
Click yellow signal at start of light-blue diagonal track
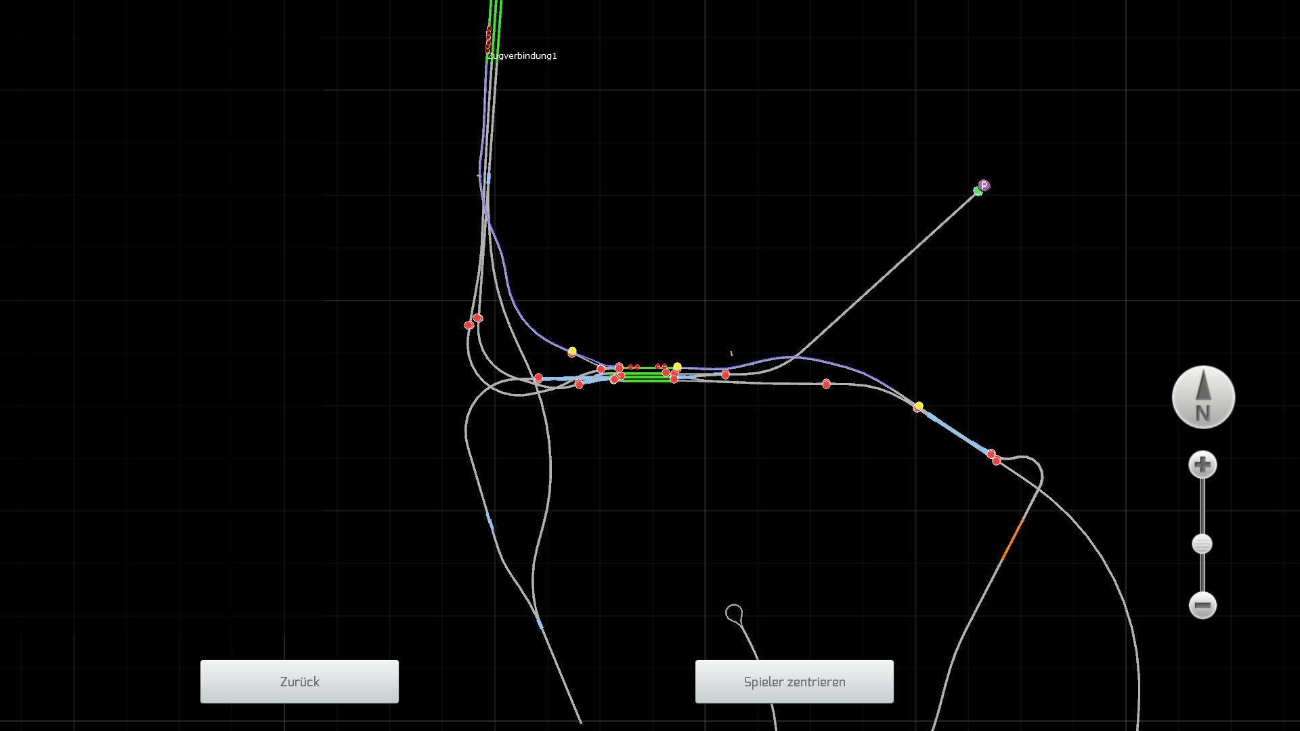919,406
